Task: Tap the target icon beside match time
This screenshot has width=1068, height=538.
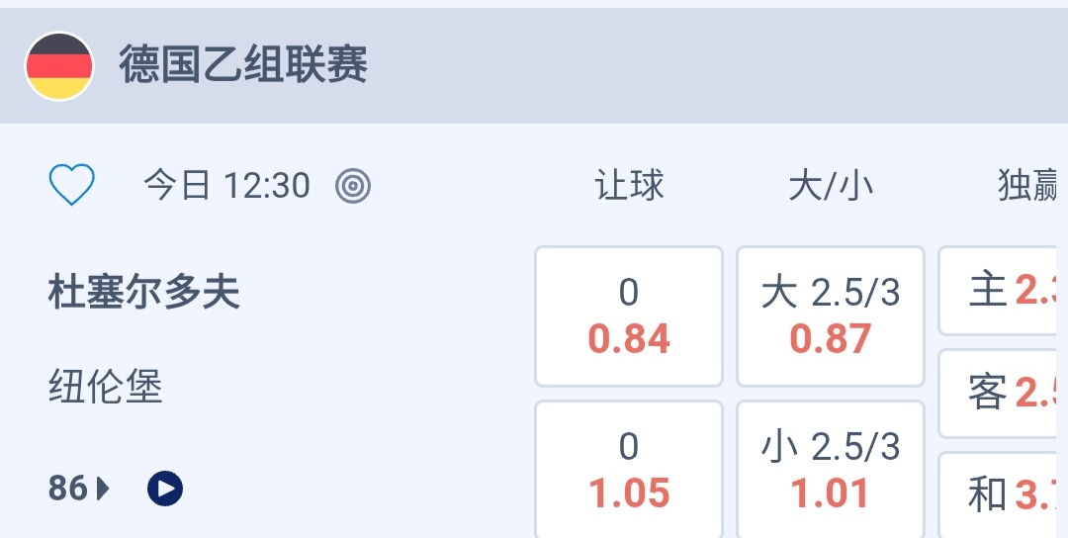Action: (353, 185)
